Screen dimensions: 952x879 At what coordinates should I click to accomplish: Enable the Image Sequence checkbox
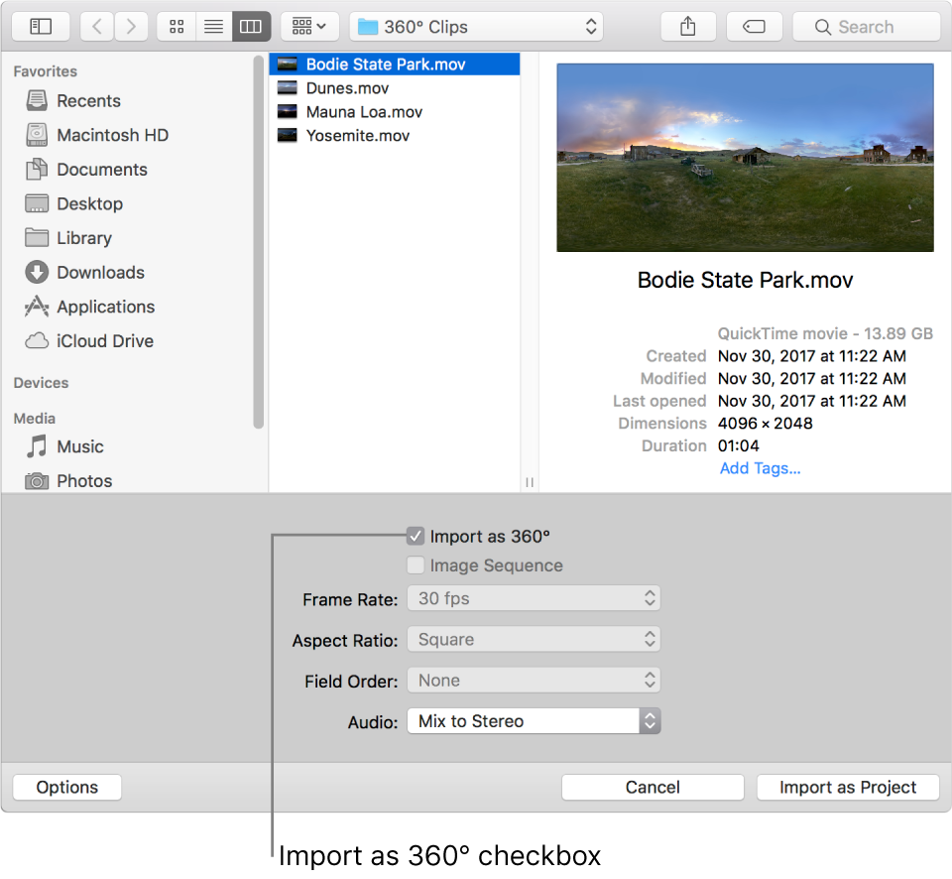pyautogui.click(x=416, y=565)
